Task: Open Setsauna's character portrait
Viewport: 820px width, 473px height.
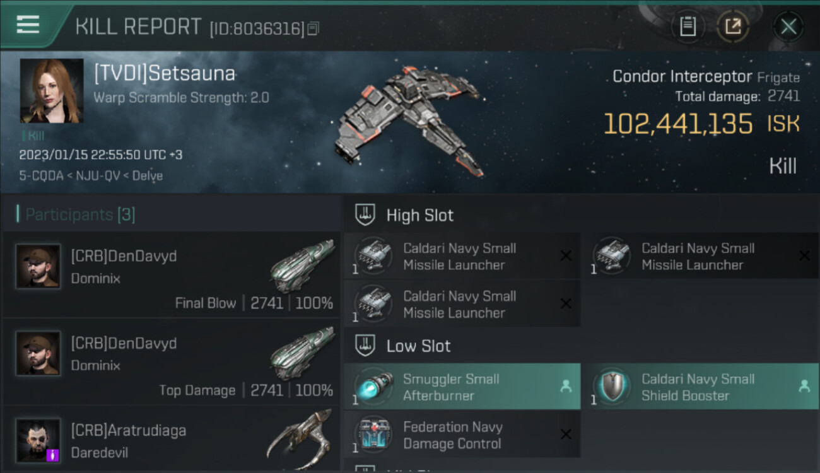Action: 52,91
